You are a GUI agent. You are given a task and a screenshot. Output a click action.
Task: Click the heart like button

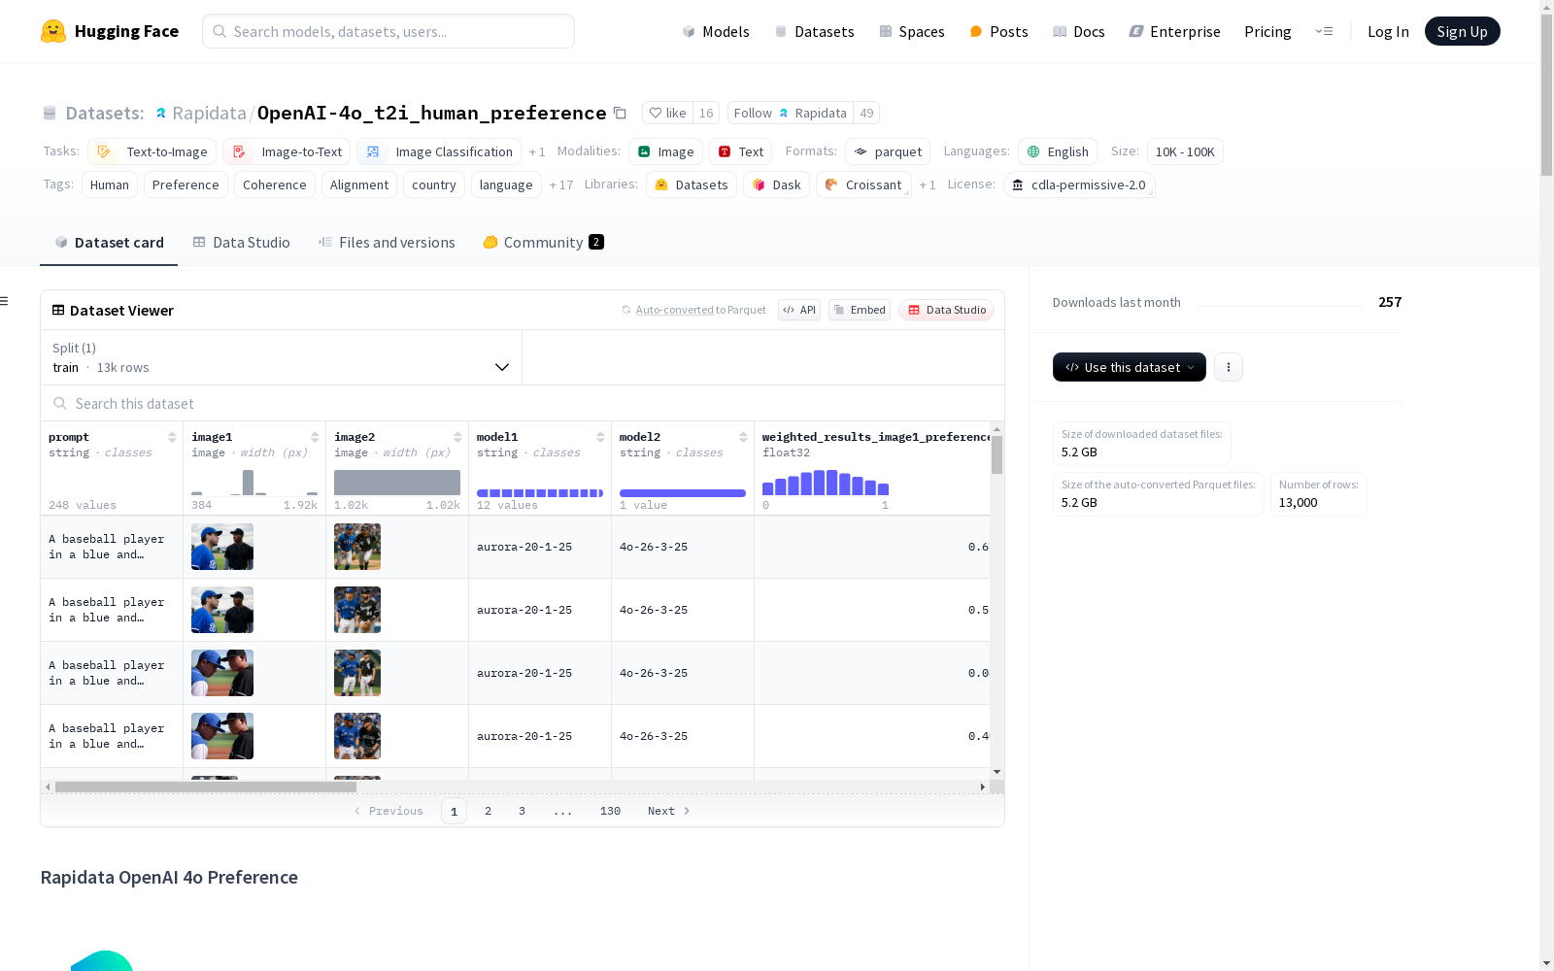pyautogui.click(x=667, y=113)
